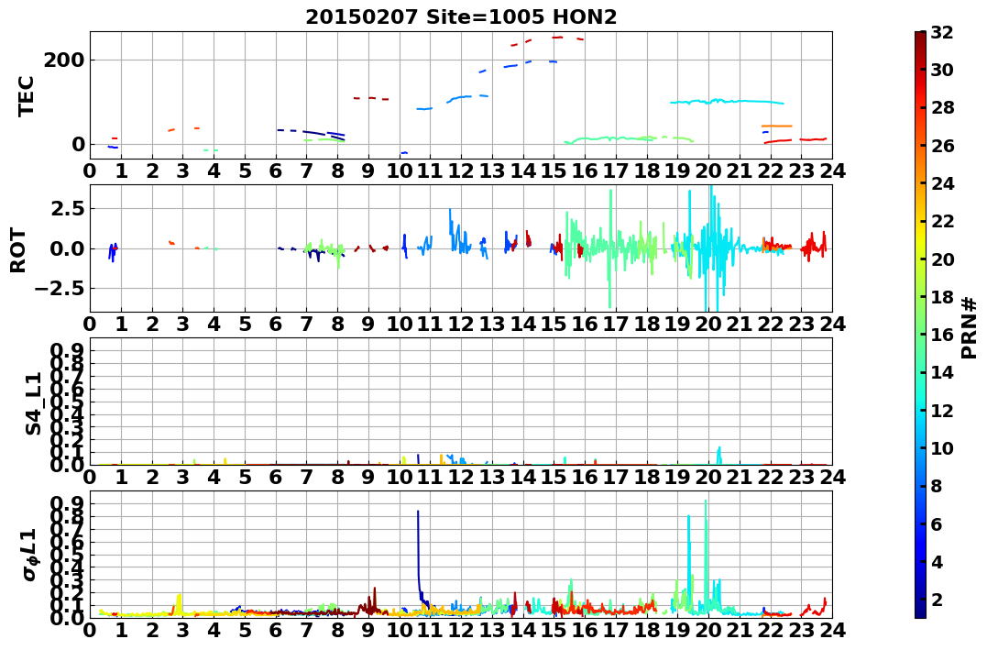The width and height of the screenshot is (987, 650).
Task: Click hour '24' x-tick under the TEC panel
Action: (x=832, y=171)
